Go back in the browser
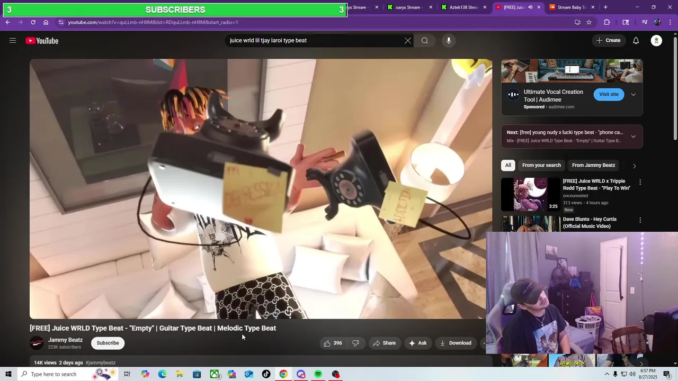The image size is (678, 381). [x=8, y=22]
